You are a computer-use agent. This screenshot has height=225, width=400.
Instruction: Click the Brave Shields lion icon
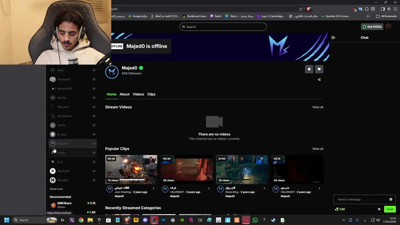[308, 9]
